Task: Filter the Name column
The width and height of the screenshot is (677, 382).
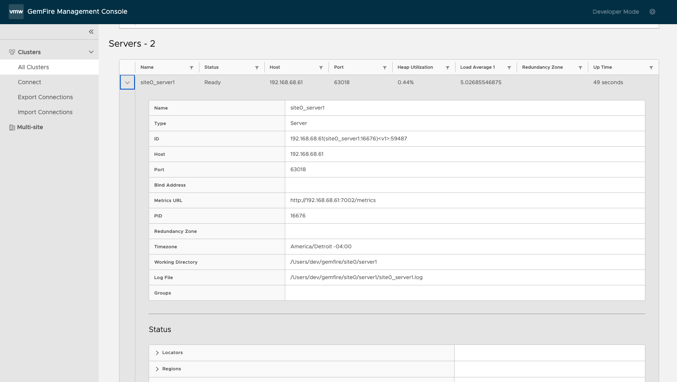Action: tap(192, 67)
